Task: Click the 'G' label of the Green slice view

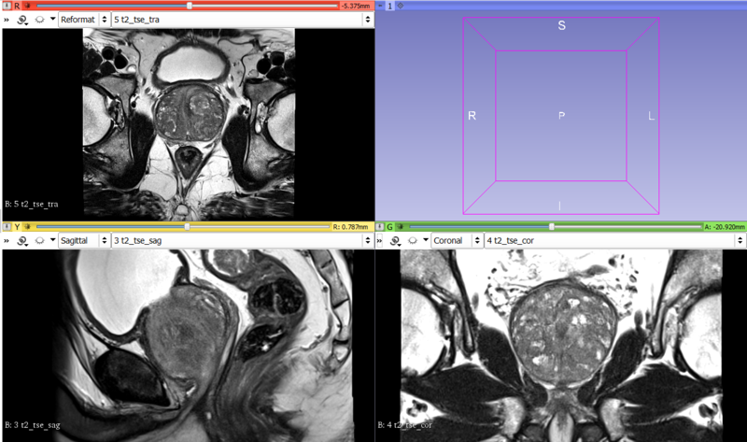Action: [x=390, y=226]
